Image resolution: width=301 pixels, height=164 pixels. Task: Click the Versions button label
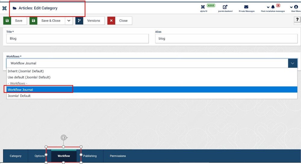pyautogui.click(x=94, y=21)
